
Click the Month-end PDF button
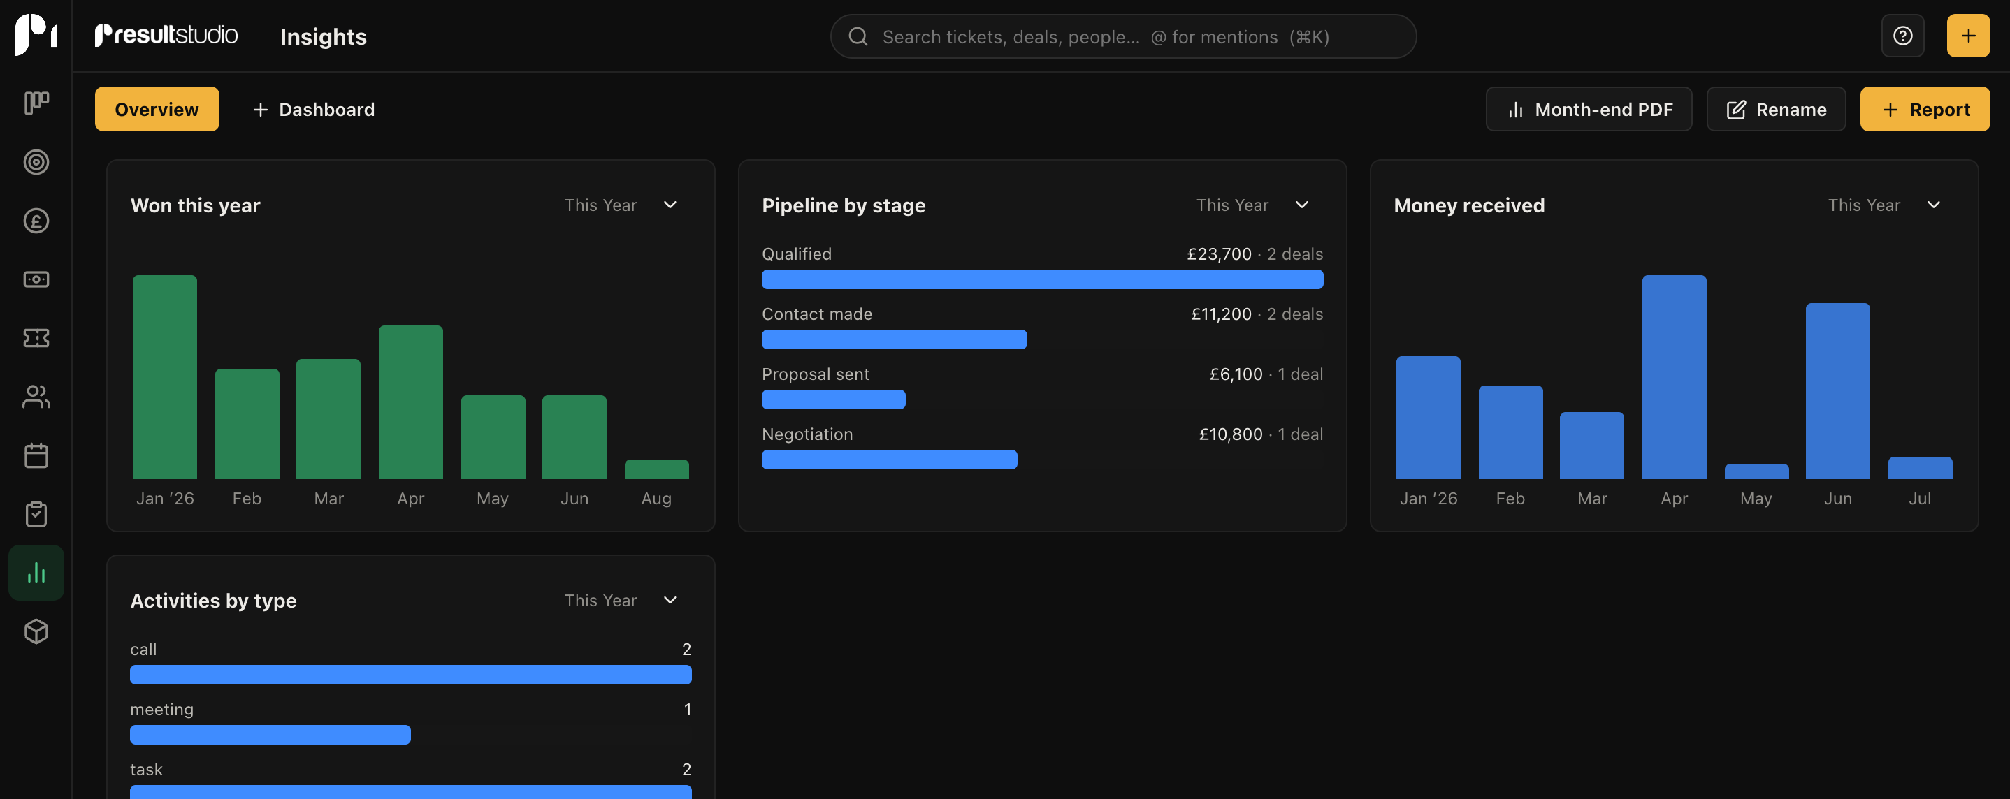(1589, 109)
